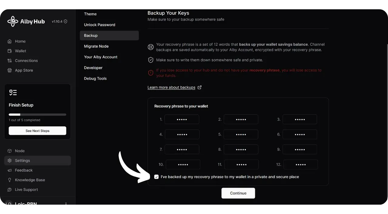Click the Node cube icon
This screenshot has width=388, height=214.
coord(9,151)
